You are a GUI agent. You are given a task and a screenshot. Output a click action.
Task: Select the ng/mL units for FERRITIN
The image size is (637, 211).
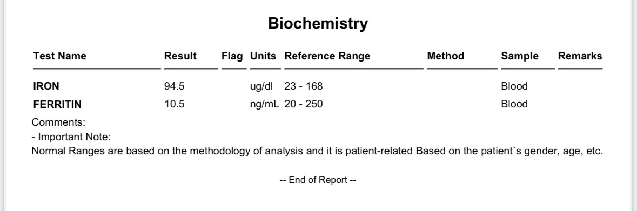click(x=264, y=105)
